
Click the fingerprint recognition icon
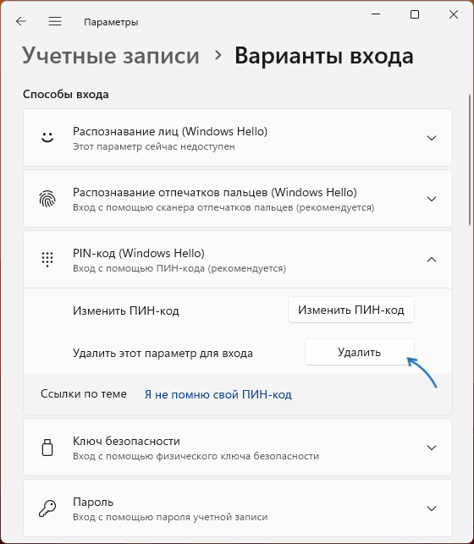tap(47, 199)
